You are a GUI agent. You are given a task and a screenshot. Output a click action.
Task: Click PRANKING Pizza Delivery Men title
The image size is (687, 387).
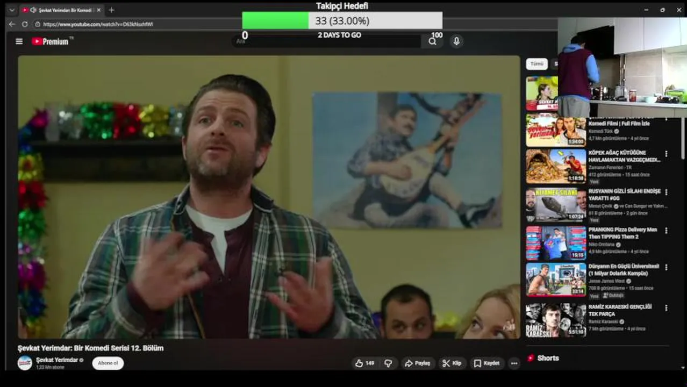tap(622, 233)
